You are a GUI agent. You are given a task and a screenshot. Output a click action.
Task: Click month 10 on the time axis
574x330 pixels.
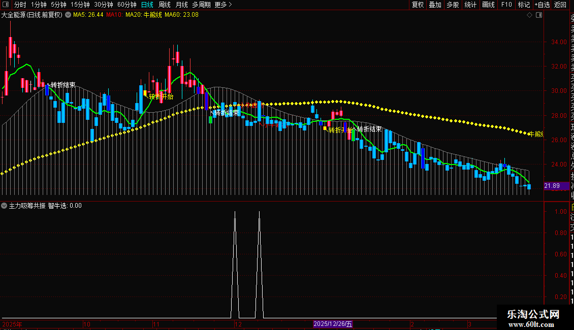point(87,324)
